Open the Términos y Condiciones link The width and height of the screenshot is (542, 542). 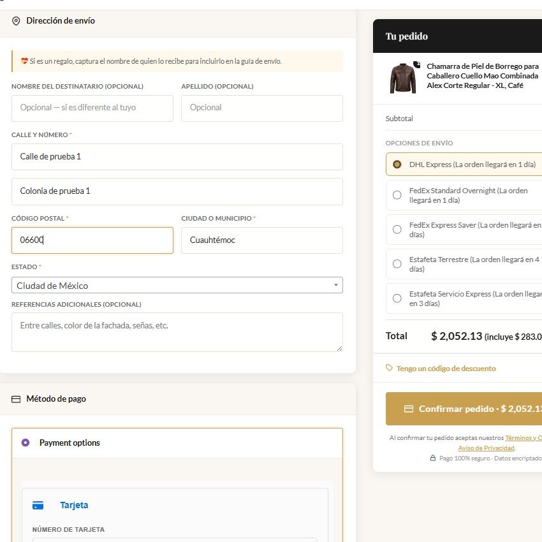[x=524, y=438]
